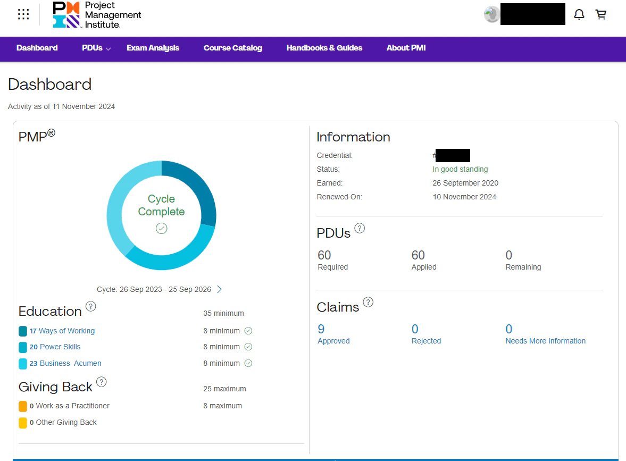
Task: Click Power Skills cyan swatch
Action: [23, 347]
